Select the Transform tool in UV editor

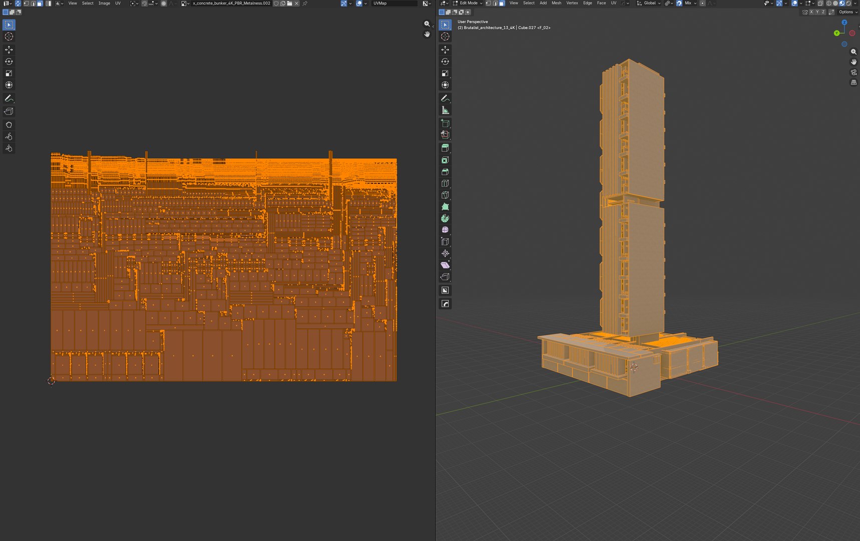[9, 85]
